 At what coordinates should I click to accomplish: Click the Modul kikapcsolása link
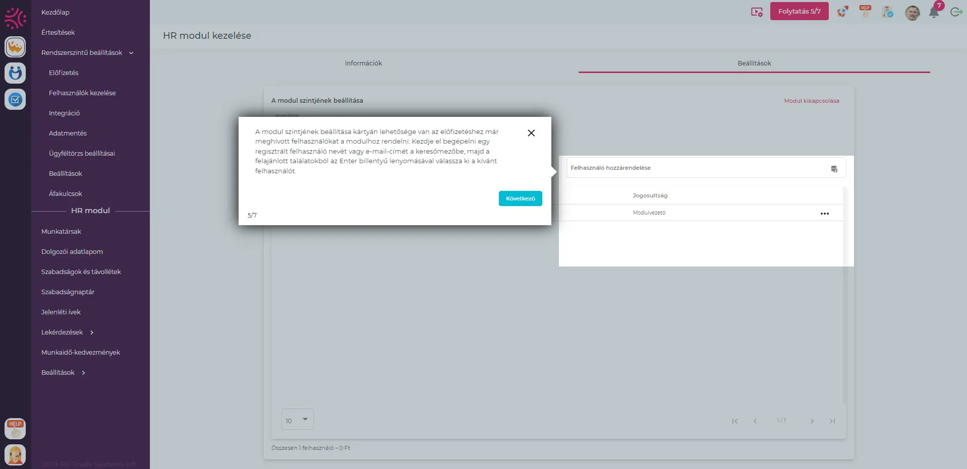point(811,101)
